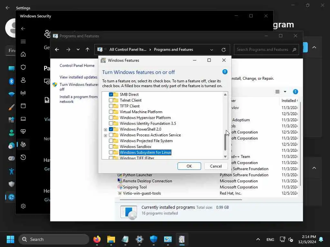Toggle Windows Security hamburger menu
Screen dimensions: 330x247
tap(23, 41)
